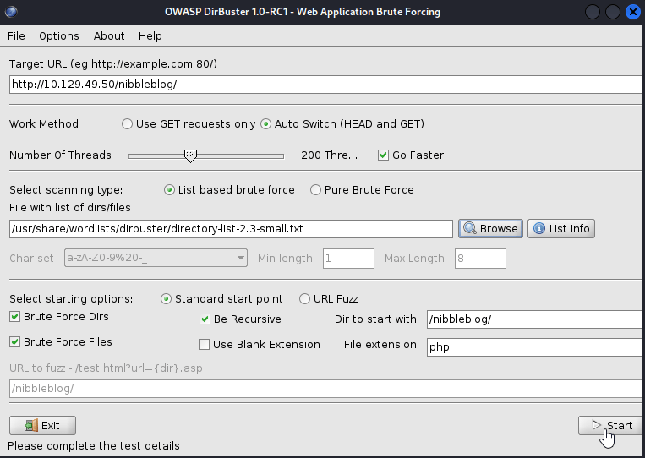Click the magnifier icon on Browse button
The width and height of the screenshot is (645, 458).
(x=470, y=229)
